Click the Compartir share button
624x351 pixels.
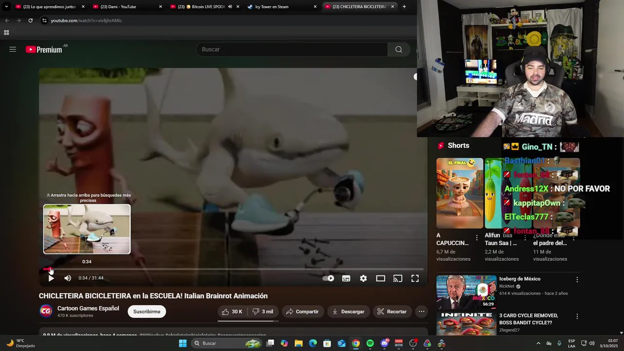(x=302, y=312)
